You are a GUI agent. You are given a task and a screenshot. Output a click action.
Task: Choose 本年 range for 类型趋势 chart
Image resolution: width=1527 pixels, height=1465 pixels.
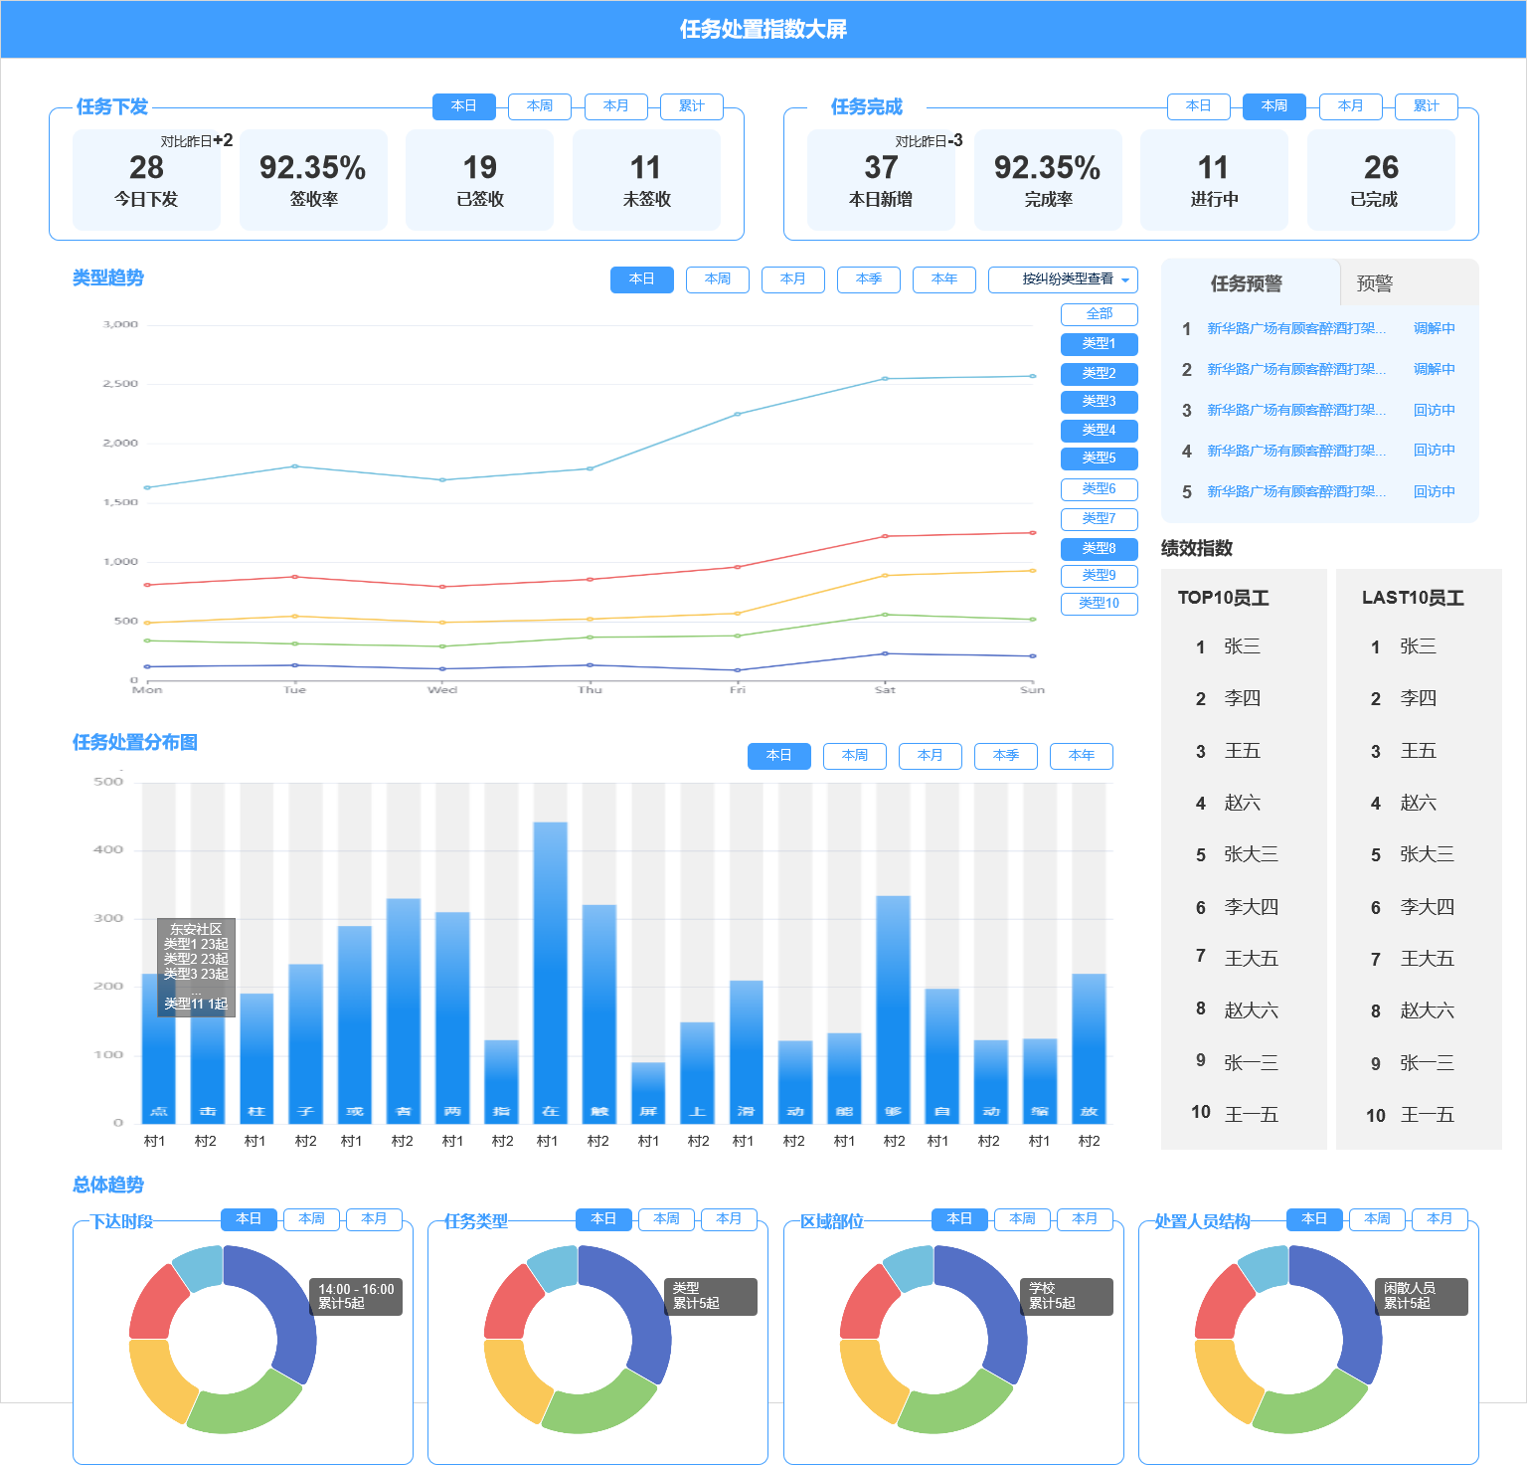(944, 279)
